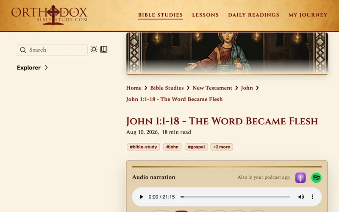Select the #bible-study tag

[143, 147]
